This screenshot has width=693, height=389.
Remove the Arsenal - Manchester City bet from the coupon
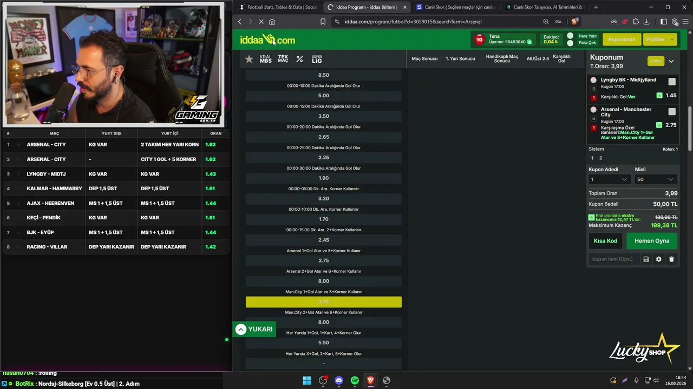[593, 110]
